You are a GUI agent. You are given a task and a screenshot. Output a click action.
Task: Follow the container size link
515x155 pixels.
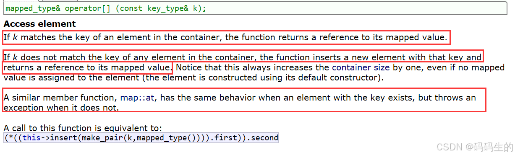point(361,67)
